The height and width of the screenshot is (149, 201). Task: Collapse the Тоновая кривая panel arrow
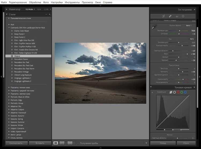point(194,87)
